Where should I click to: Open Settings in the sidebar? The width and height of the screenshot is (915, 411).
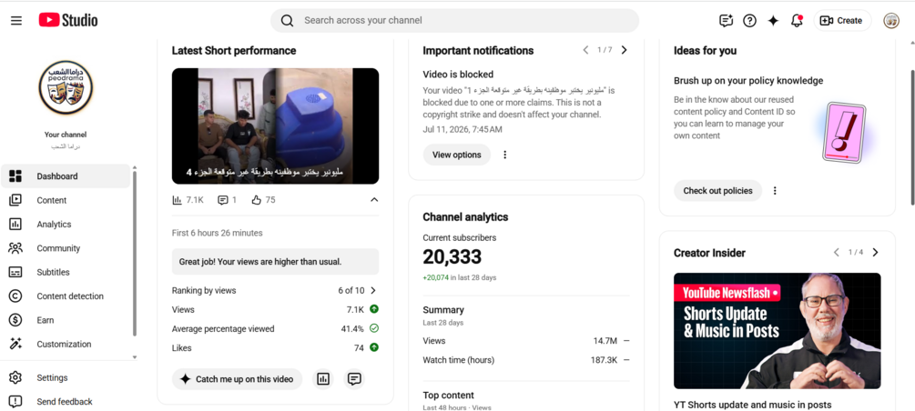66,377
